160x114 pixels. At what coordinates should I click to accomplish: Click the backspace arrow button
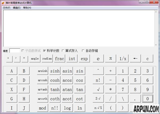135,59
